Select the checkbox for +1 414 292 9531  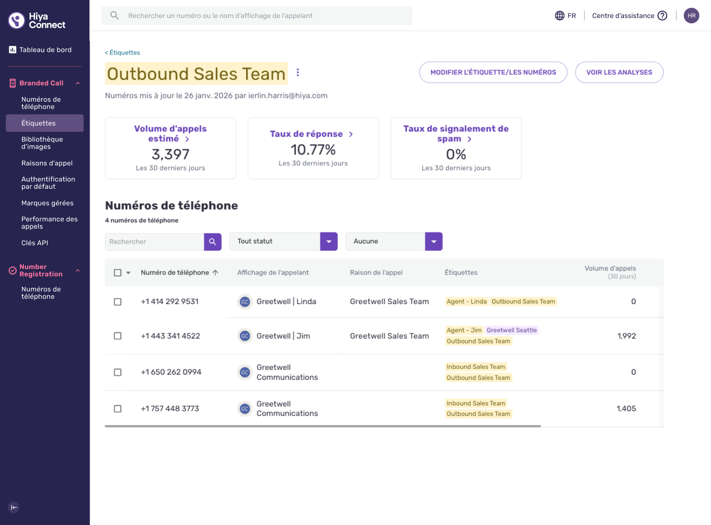(x=118, y=302)
